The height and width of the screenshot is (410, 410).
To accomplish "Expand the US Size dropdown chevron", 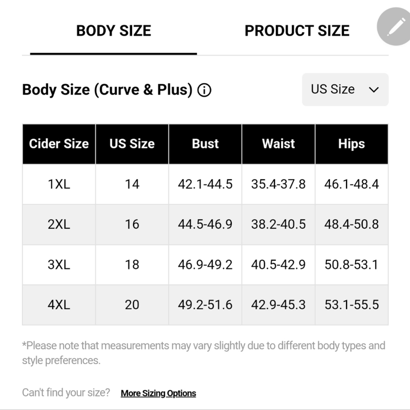I will [374, 90].
